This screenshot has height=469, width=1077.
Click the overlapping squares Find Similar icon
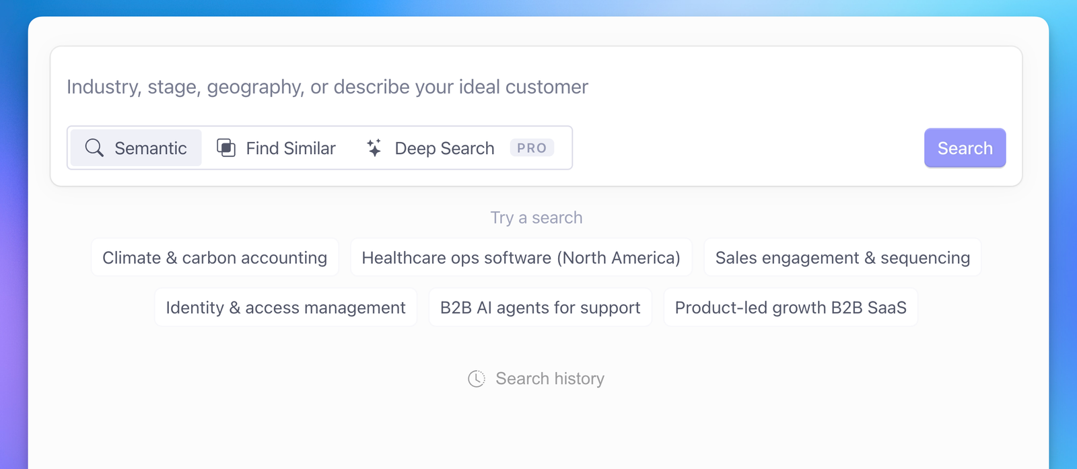coord(226,148)
